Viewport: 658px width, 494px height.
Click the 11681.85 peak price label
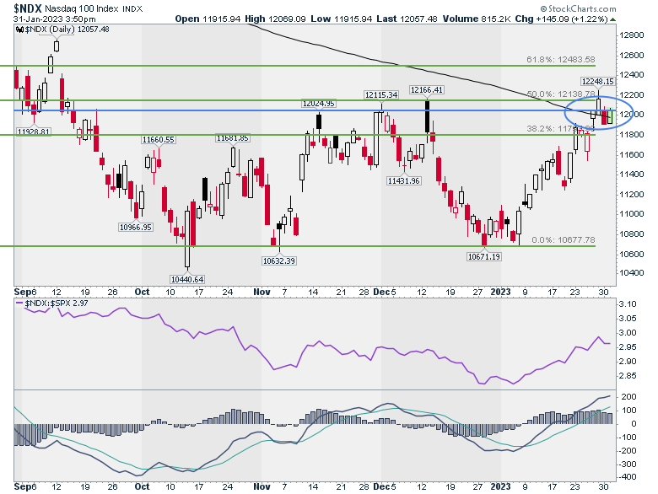click(x=233, y=138)
